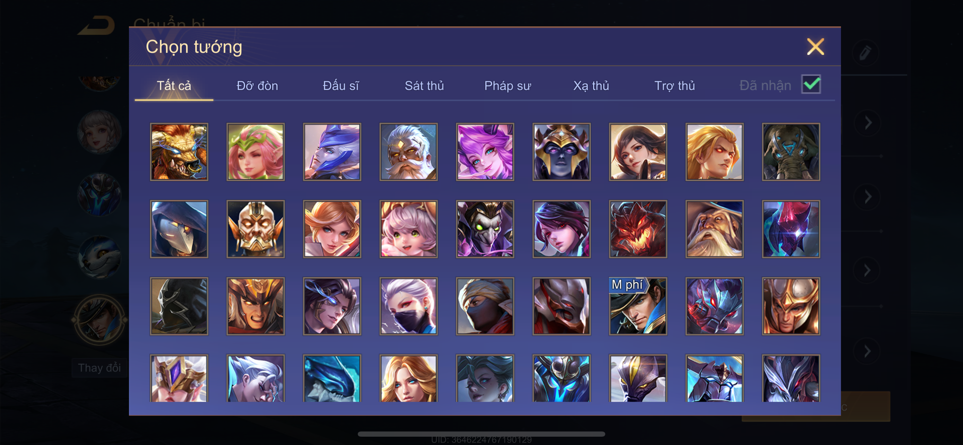Image resolution: width=963 pixels, height=445 pixels.
Task: Click the 'Thay đổi' button
Action: (x=99, y=368)
